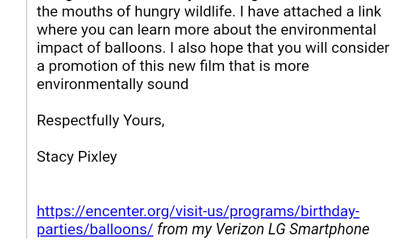Click the "Respectfully Yours," closing line

pyautogui.click(x=101, y=121)
